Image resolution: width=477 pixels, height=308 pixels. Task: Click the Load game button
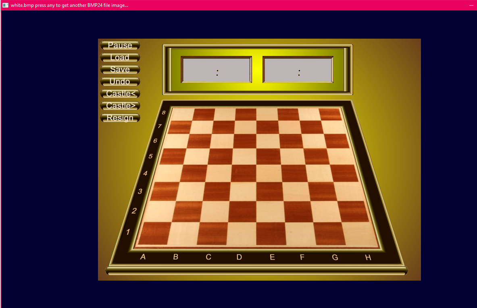pos(120,58)
